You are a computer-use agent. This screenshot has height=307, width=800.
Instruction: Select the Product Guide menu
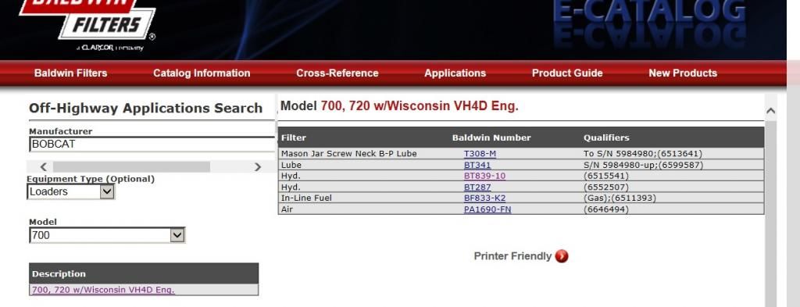[567, 73]
